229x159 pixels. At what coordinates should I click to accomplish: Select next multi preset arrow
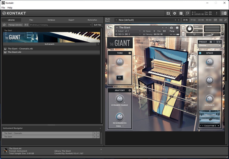click(178, 20)
